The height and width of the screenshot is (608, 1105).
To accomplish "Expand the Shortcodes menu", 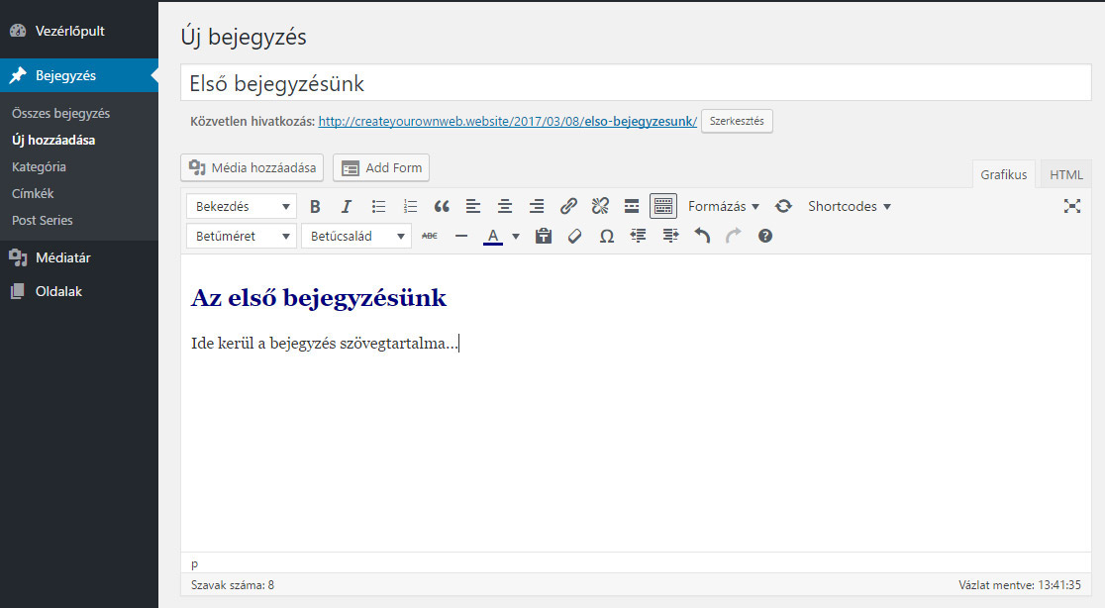I will click(850, 206).
